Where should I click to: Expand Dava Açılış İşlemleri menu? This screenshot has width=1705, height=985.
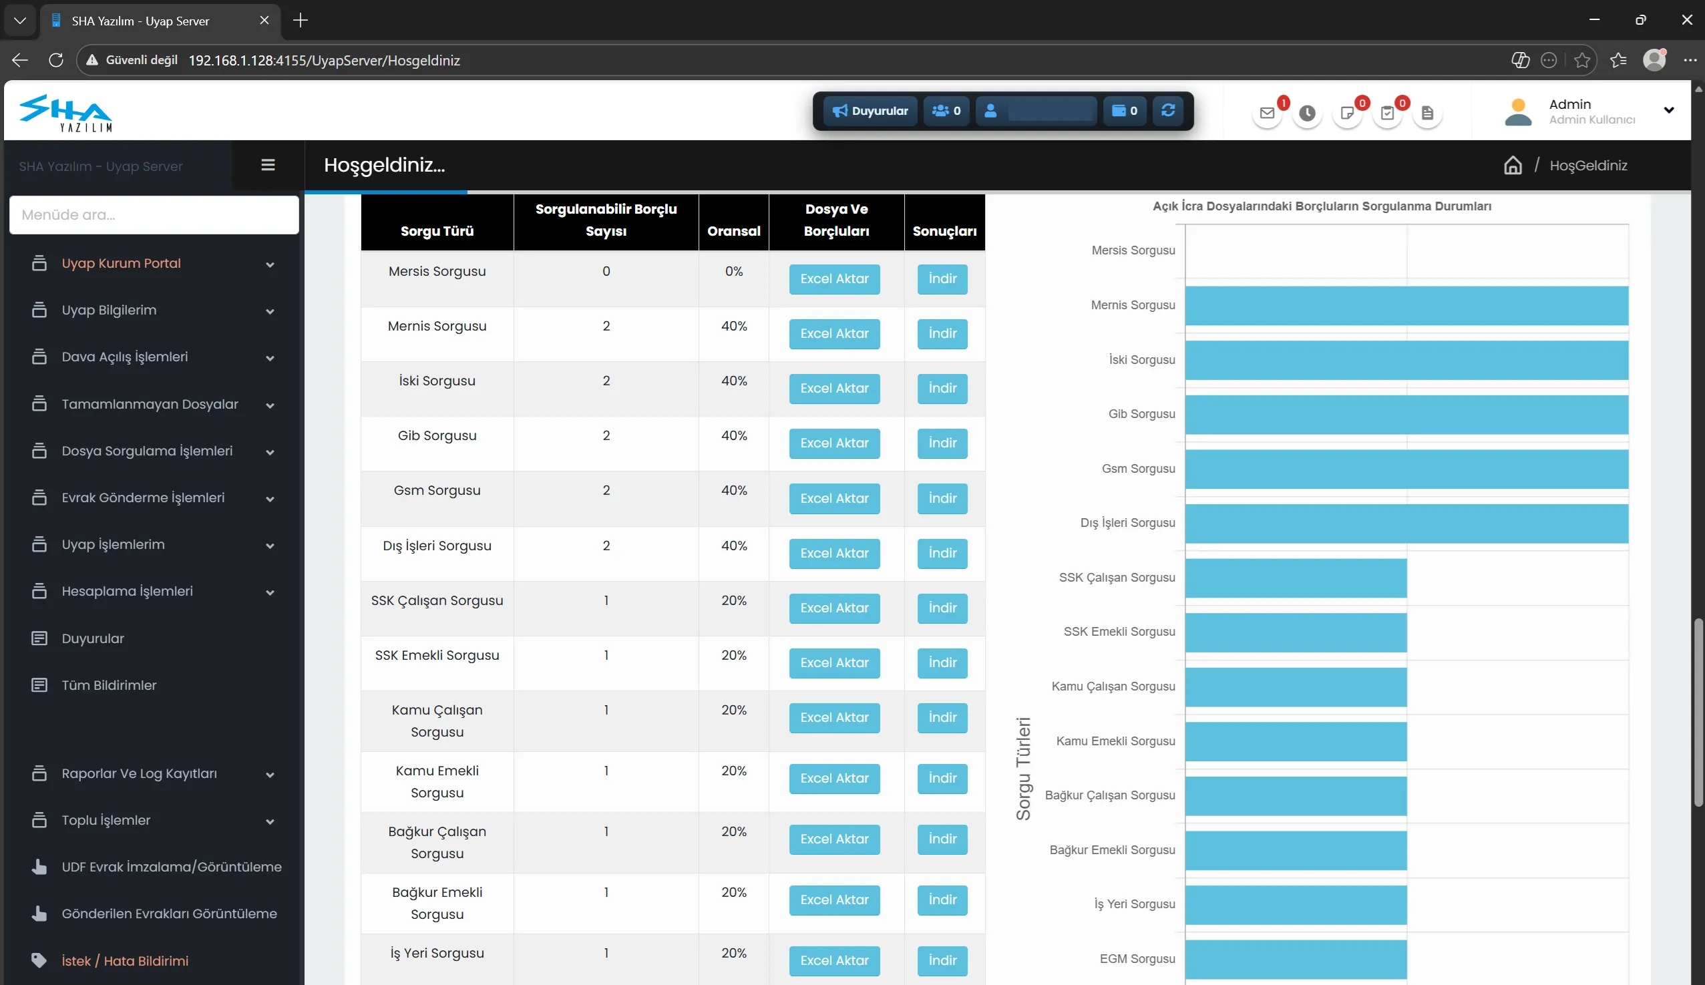(154, 357)
